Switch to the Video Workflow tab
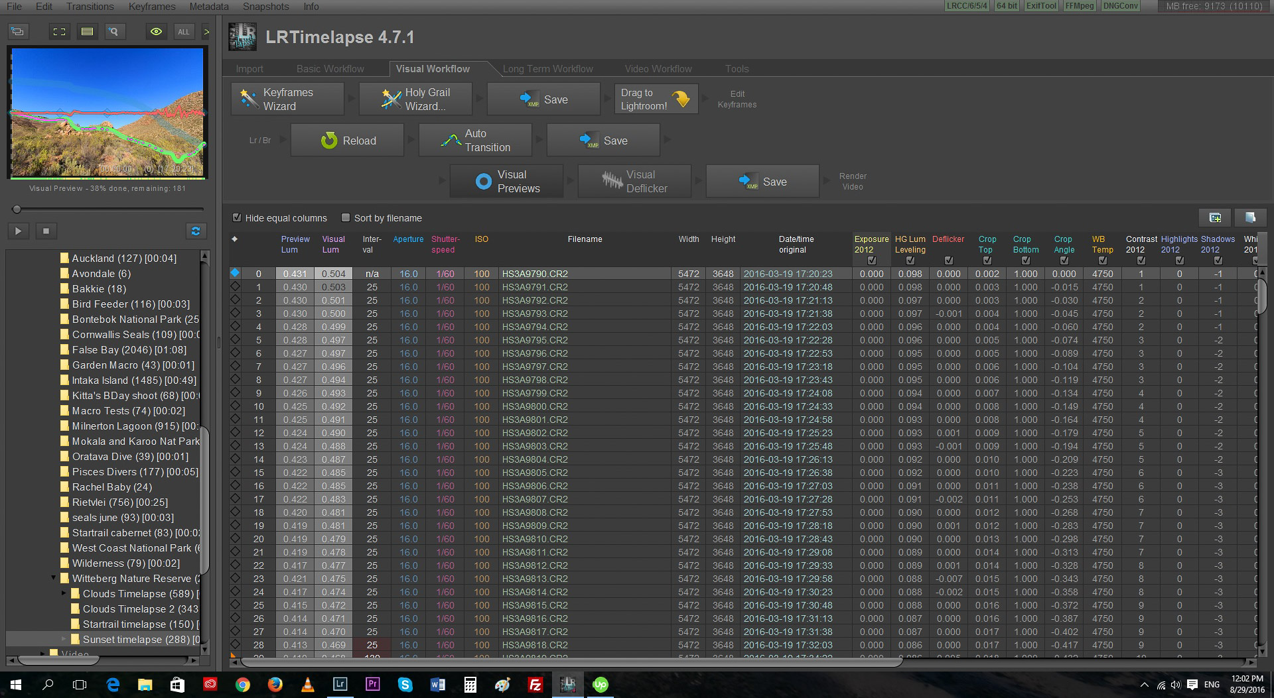 pos(658,69)
